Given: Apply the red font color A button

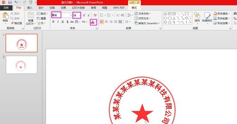Looking at the screenshot, I should (x=92, y=22).
